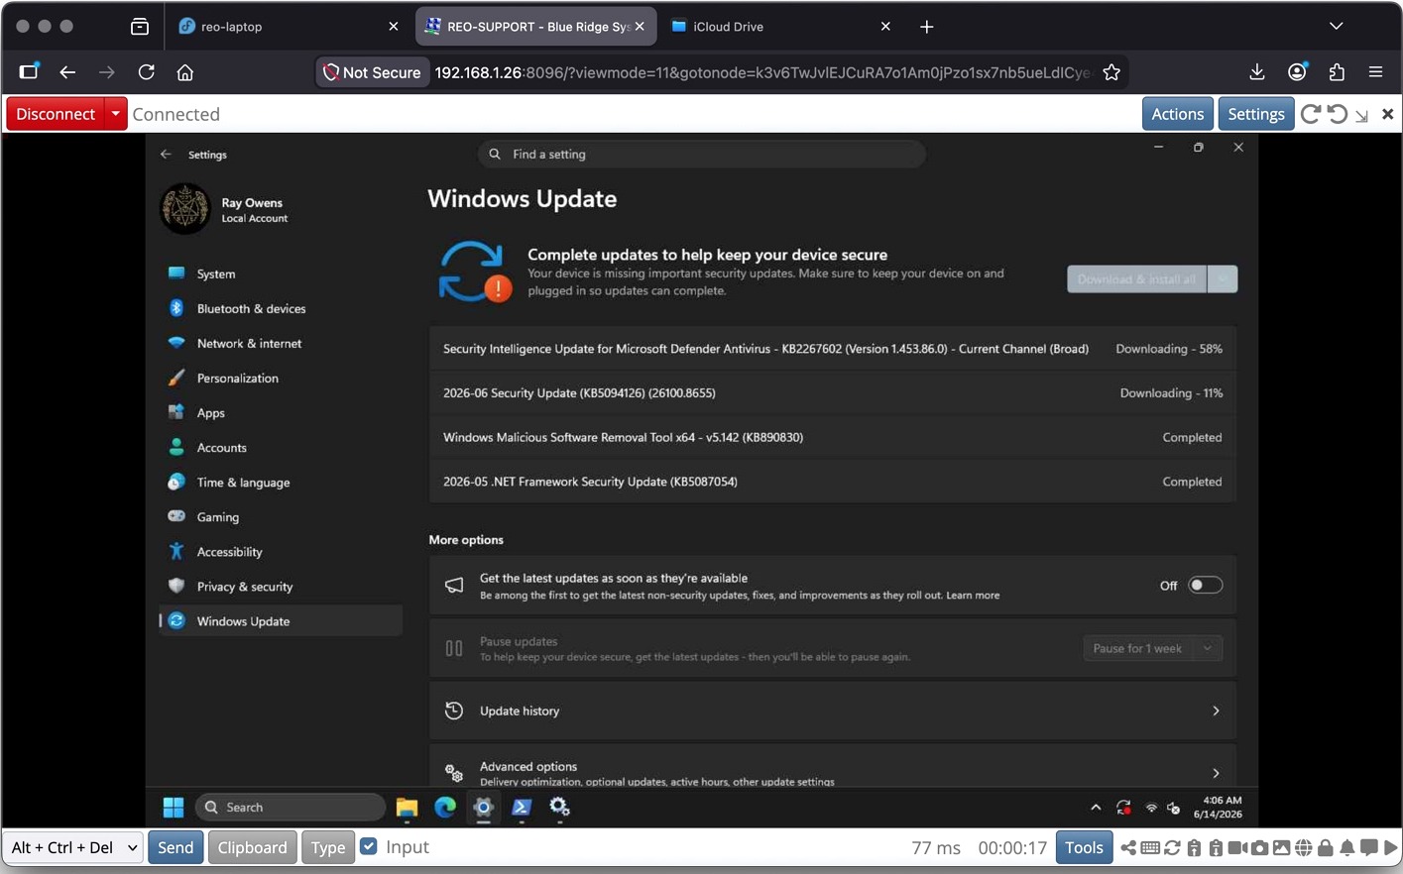Open the arrow beside Download & install all
The image size is (1403, 874).
pos(1223,279)
